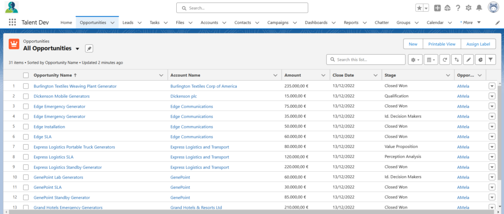
Task: Open the Account Name column menu
Action: 275,75
